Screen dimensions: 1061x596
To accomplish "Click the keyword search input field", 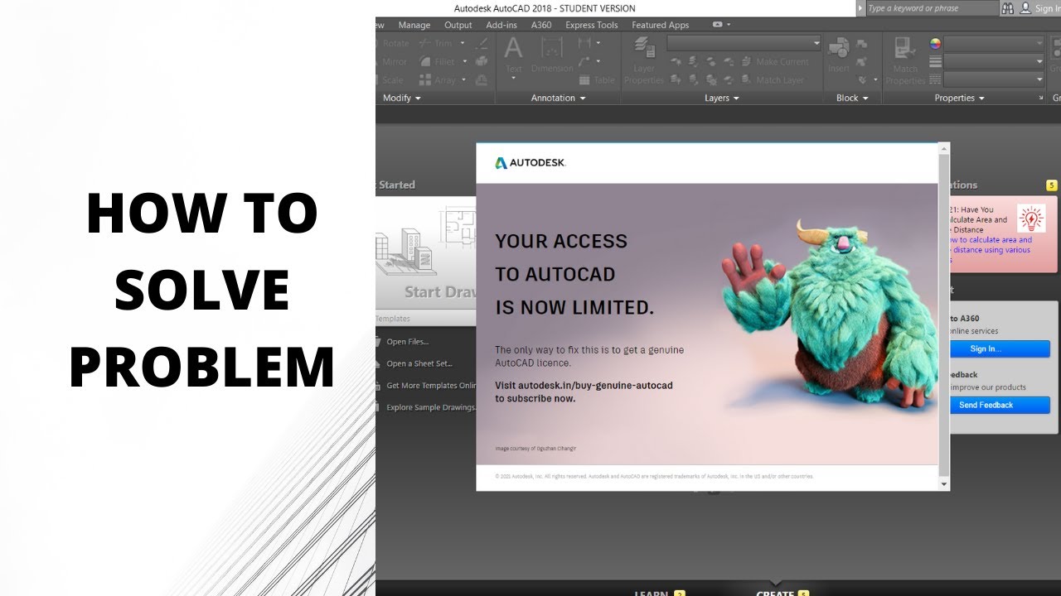I will tap(930, 8).
